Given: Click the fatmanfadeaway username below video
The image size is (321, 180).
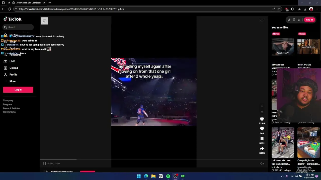Looking at the screenshot, I should pyautogui.click(x=62, y=172).
